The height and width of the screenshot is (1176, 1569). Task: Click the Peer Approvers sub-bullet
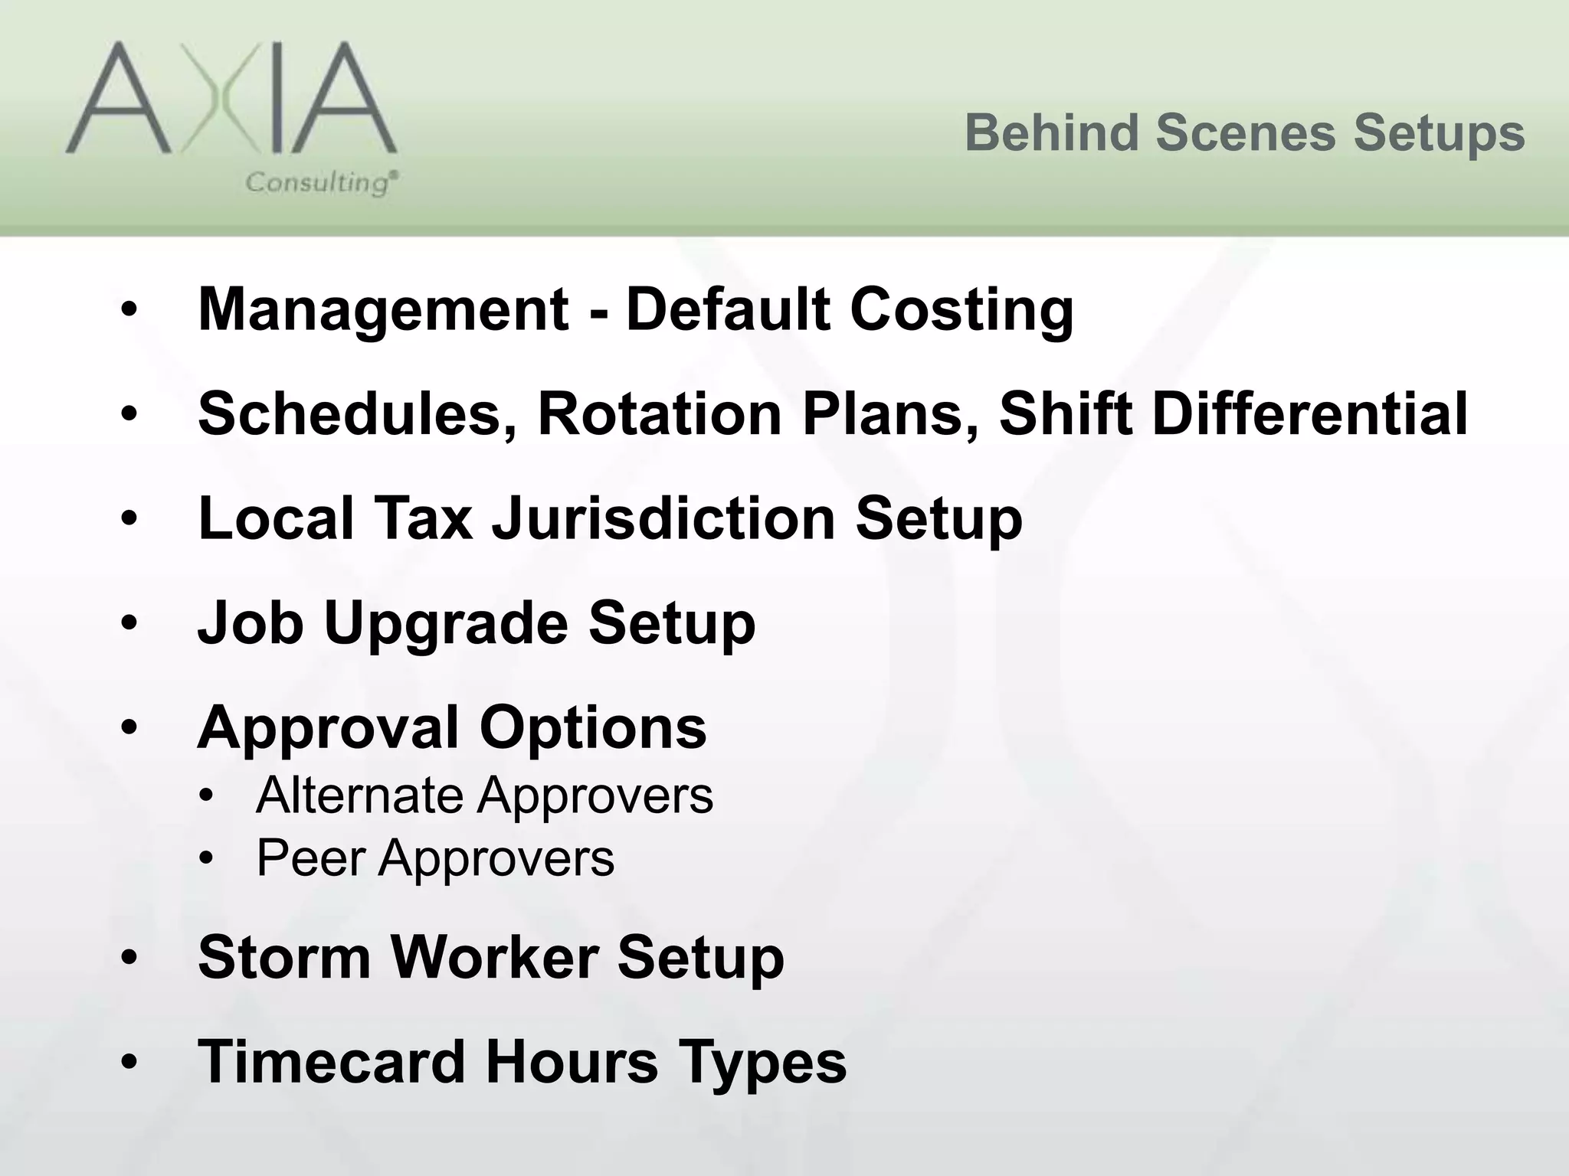pyautogui.click(x=435, y=857)
